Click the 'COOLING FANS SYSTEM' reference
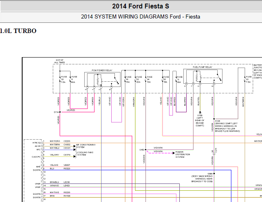 85,154
